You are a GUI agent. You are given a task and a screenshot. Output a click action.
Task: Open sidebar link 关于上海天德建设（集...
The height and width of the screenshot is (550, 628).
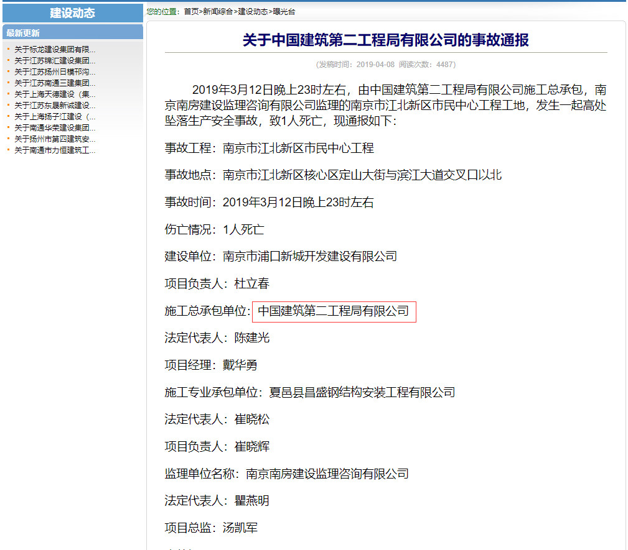pos(55,94)
